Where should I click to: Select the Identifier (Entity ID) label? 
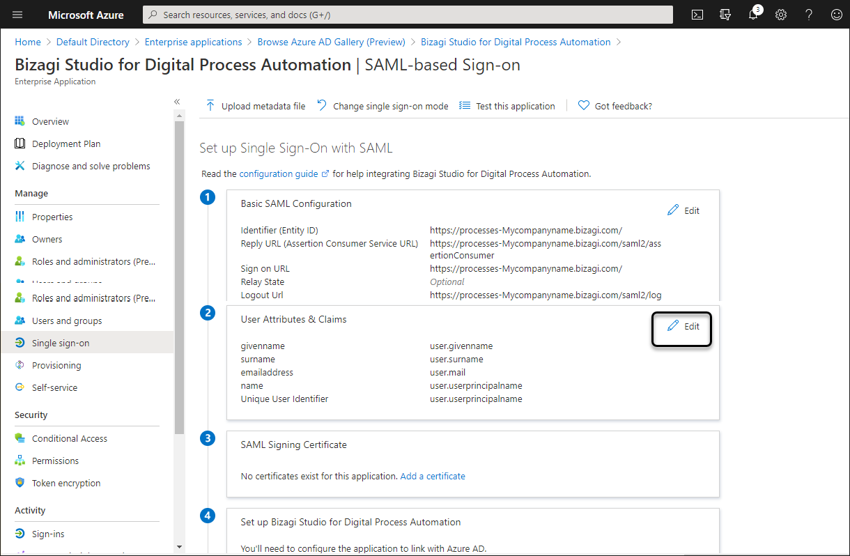(x=279, y=231)
